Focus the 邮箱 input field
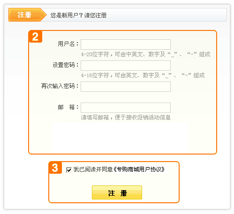 pyautogui.click(x=126, y=108)
